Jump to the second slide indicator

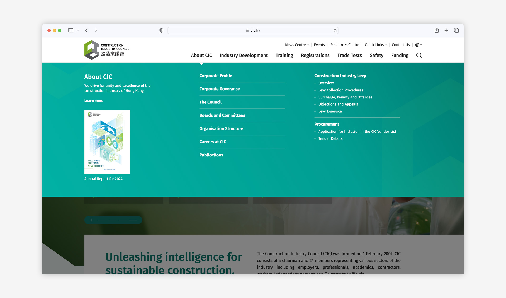tap(112, 220)
